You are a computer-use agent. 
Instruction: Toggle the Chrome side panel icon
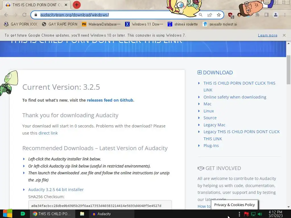click(x=267, y=15)
